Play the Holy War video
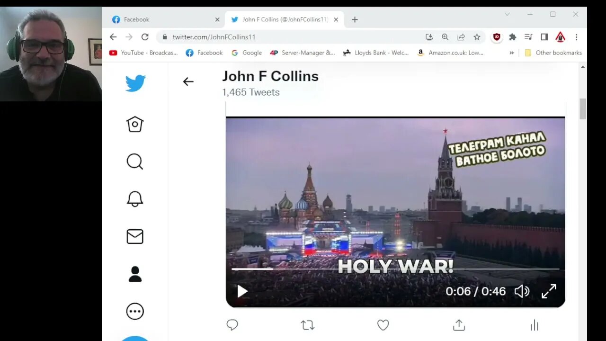 click(x=242, y=291)
